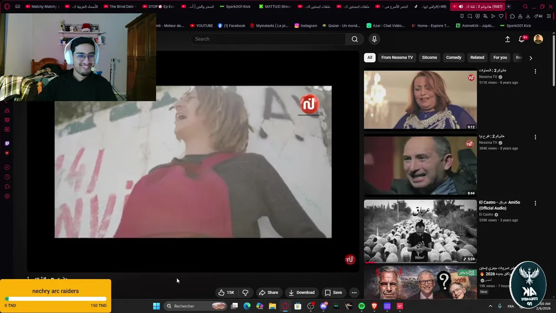Open File Explorer from the taskbar
The height and width of the screenshot is (313, 556).
pos(272,306)
